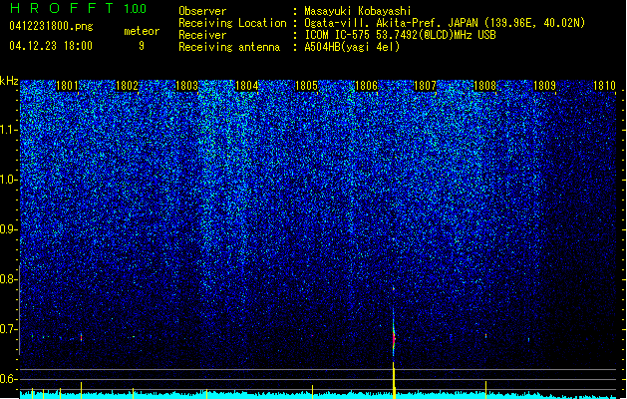Click the 1805 time marker

tap(306, 86)
